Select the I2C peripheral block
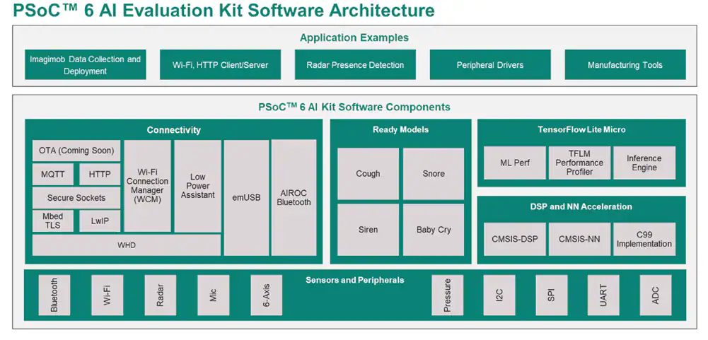 pos(499,295)
